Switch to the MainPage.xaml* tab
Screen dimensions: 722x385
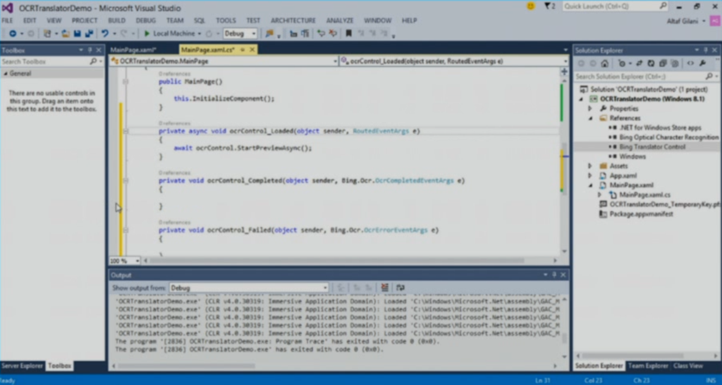[133, 49]
